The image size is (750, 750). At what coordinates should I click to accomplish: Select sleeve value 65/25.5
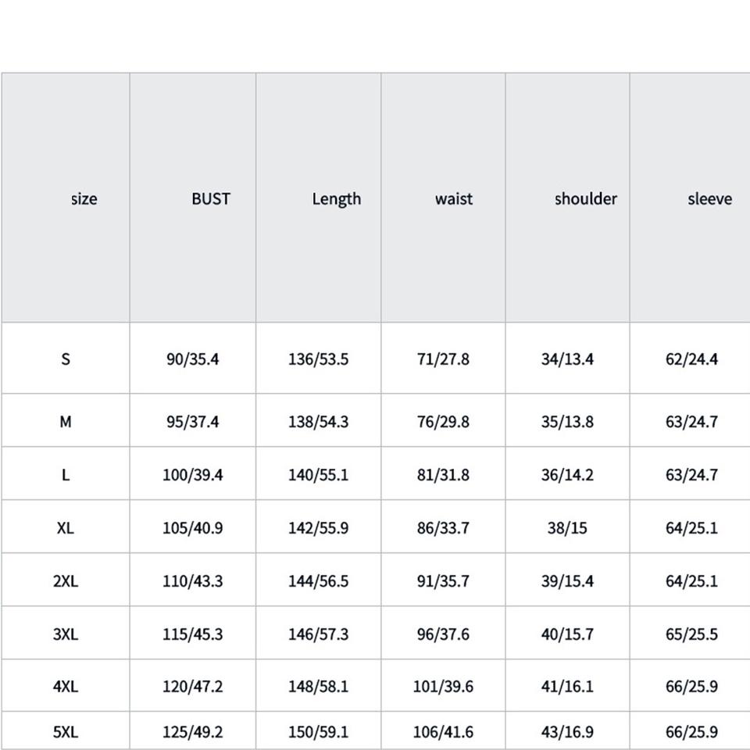(x=691, y=634)
